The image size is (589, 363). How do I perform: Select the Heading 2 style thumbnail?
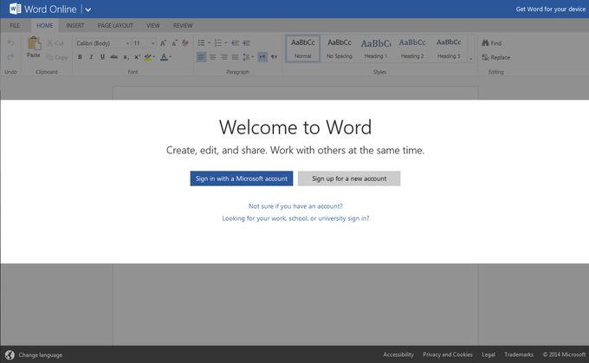tap(412, 49)
